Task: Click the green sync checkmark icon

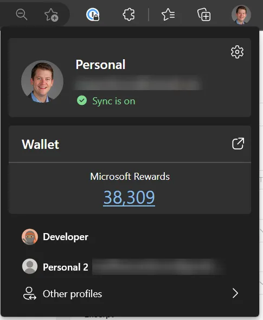Action: [82, 101]
